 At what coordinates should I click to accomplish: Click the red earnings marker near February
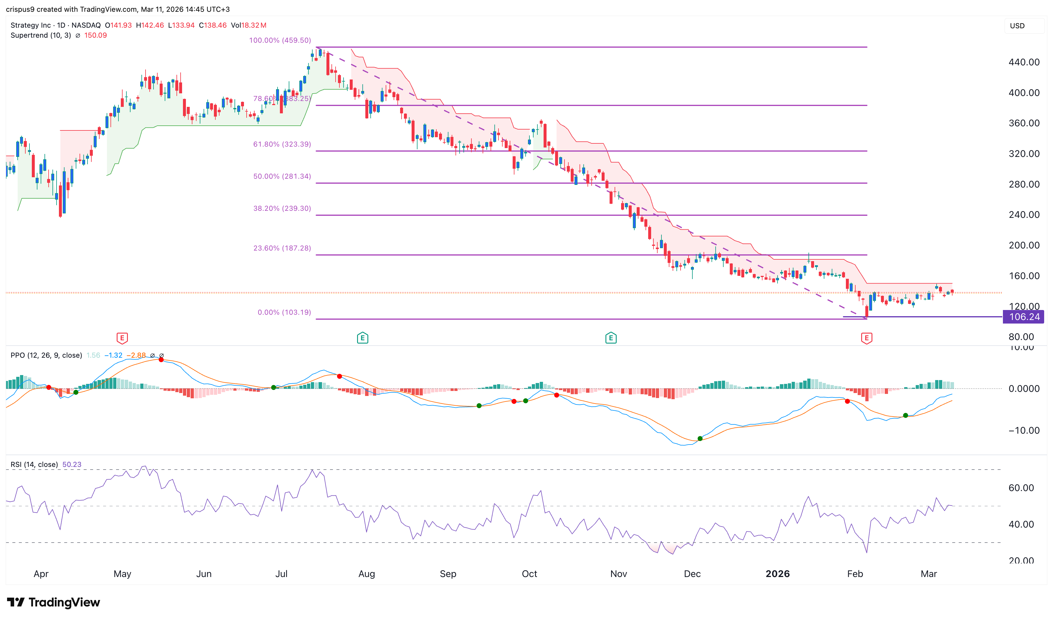867,338
